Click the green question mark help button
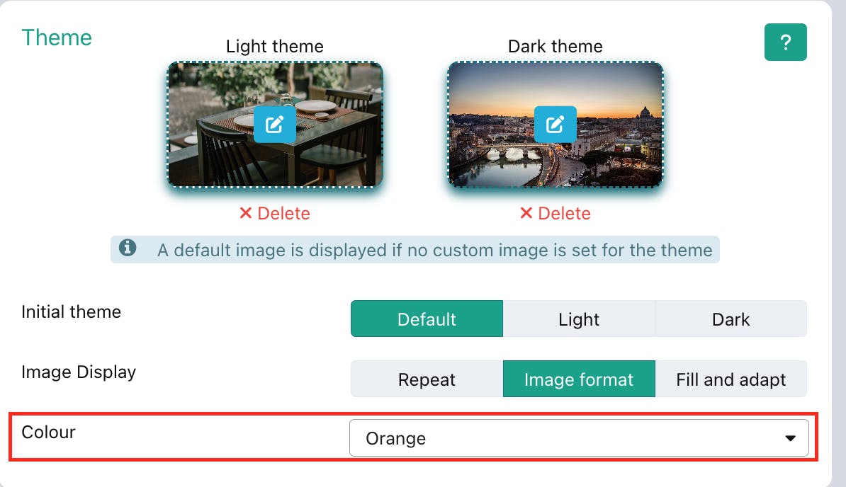 click(x=785, y=42)
